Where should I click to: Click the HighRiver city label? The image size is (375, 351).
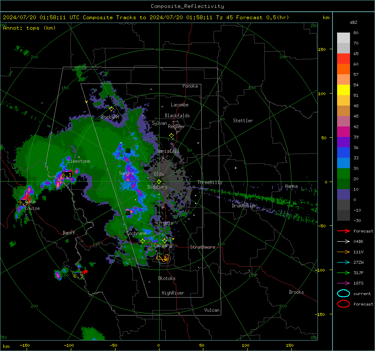(173, 293)
